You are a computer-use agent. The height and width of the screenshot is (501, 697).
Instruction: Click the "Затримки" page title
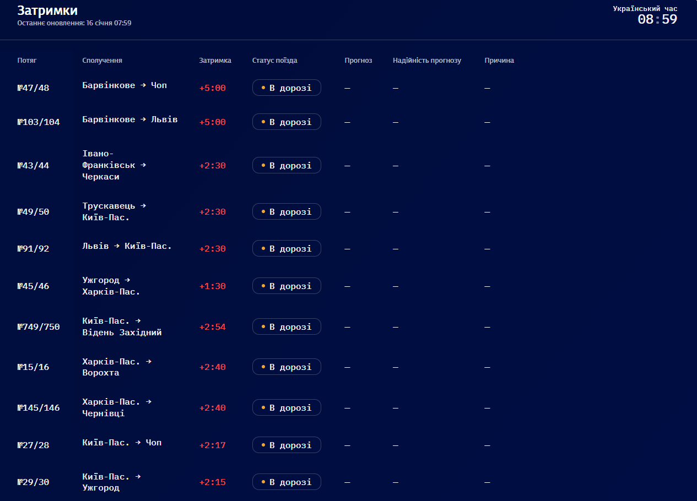47,10
